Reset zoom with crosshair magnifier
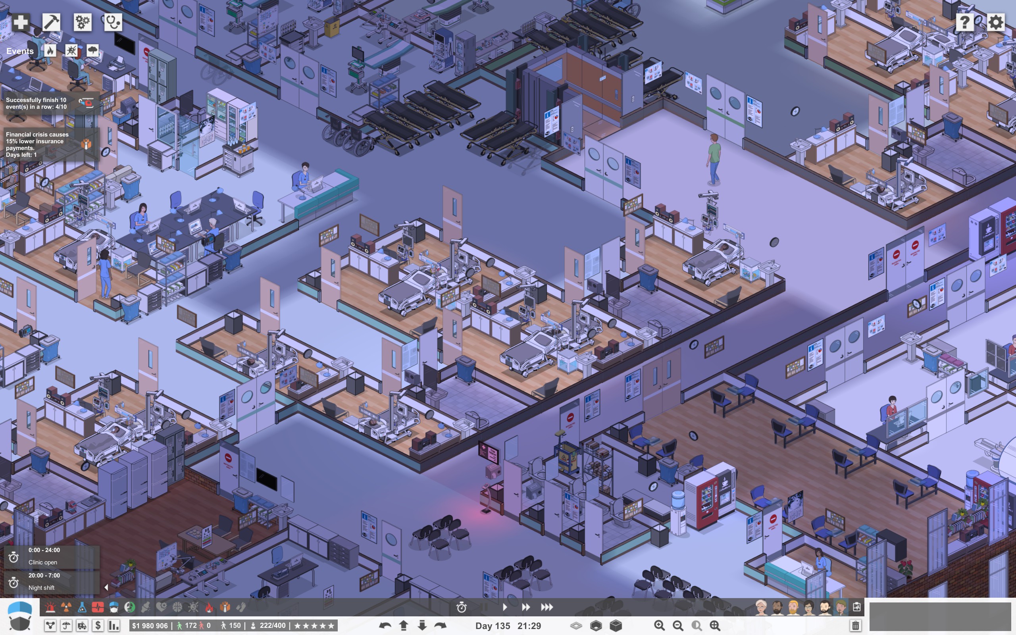The image size is (1016, 635). click(x=715, y=626)
